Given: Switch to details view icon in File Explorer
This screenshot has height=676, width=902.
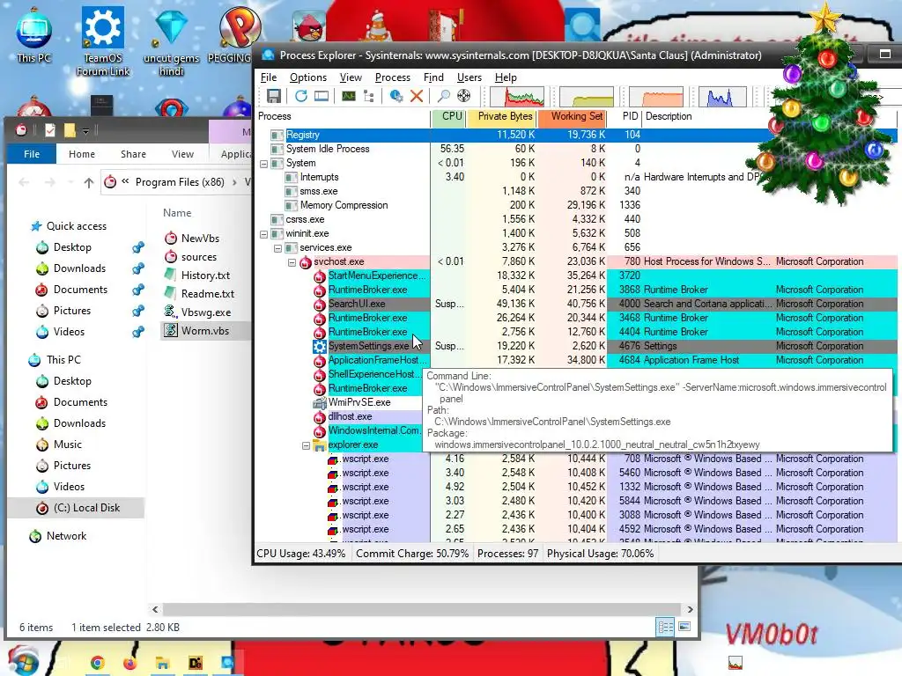Looking at the screenshot, I should point(666,627).
